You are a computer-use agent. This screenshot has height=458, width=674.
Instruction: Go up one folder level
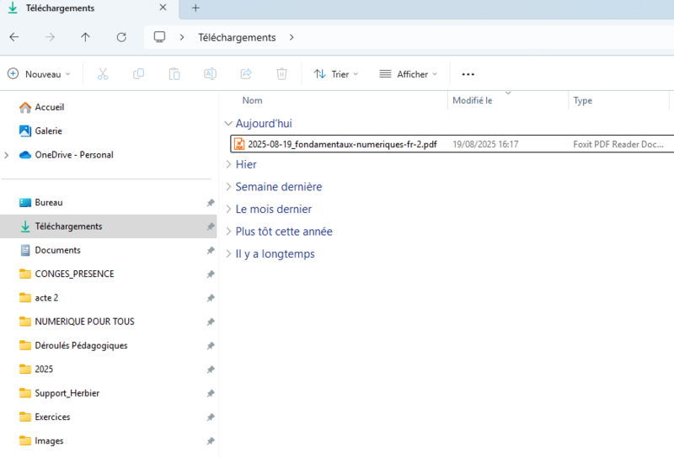[x=85, y=37]
